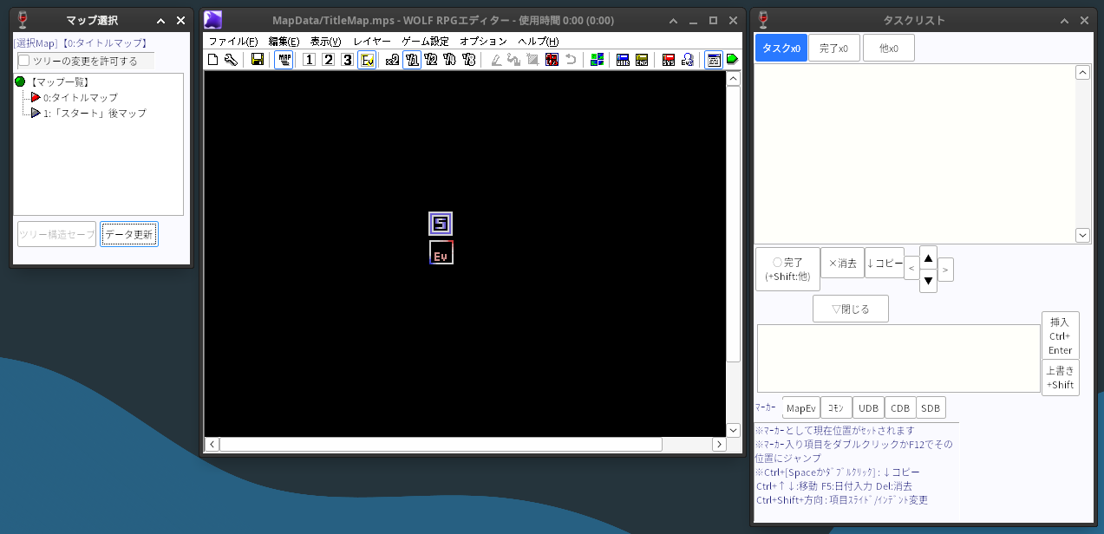Open the wrench settings icon
Screen dimensions: 1104x534
coord(231,60)
